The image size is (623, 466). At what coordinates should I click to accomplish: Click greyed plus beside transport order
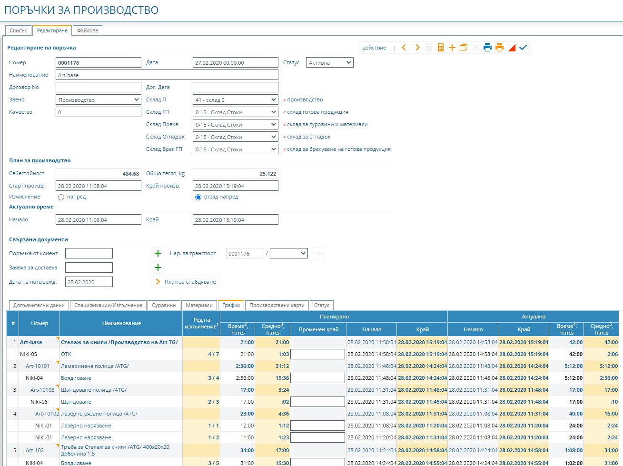click(x=319, y=253)
